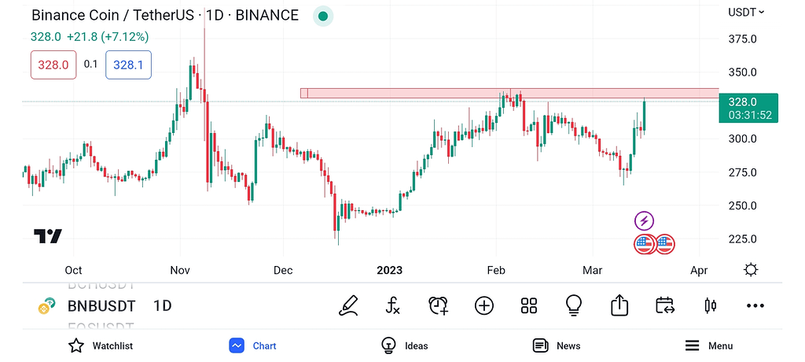Screen dimensions: 805x362
Task: Click the plus compare symbol icon
Action: click(x=483, y=305)
